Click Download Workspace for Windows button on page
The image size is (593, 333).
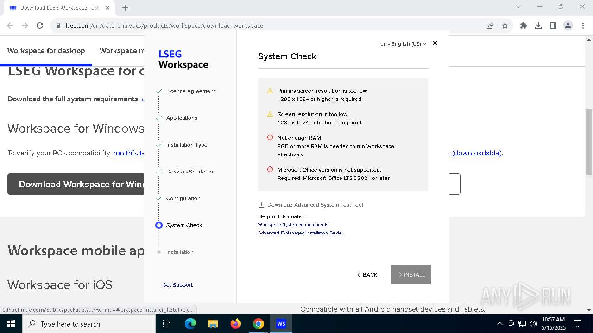click(x=76, y=184)
